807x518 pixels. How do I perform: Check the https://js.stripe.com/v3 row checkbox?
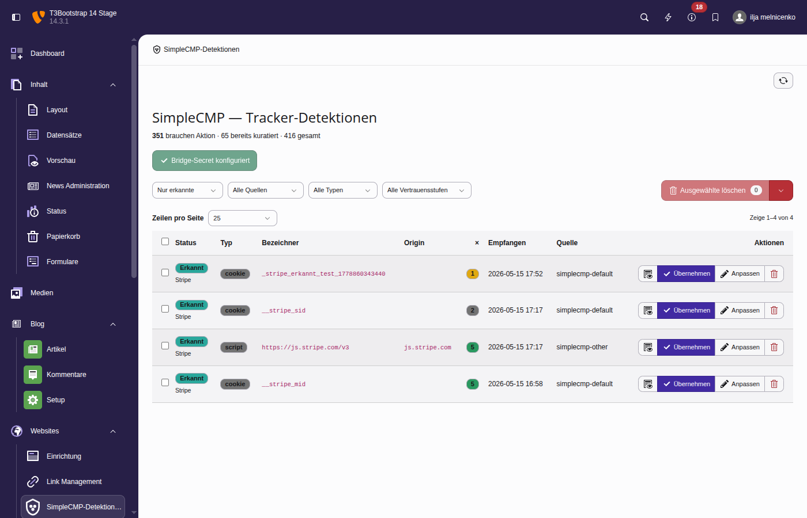click(x=165, y=346)
